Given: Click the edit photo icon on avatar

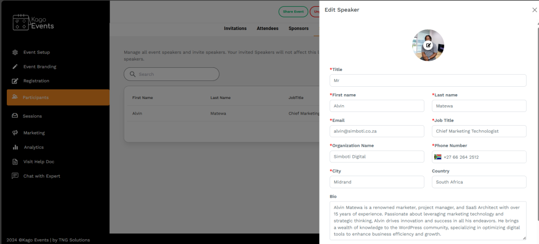Looking at the screenshot, I should 428,45.
